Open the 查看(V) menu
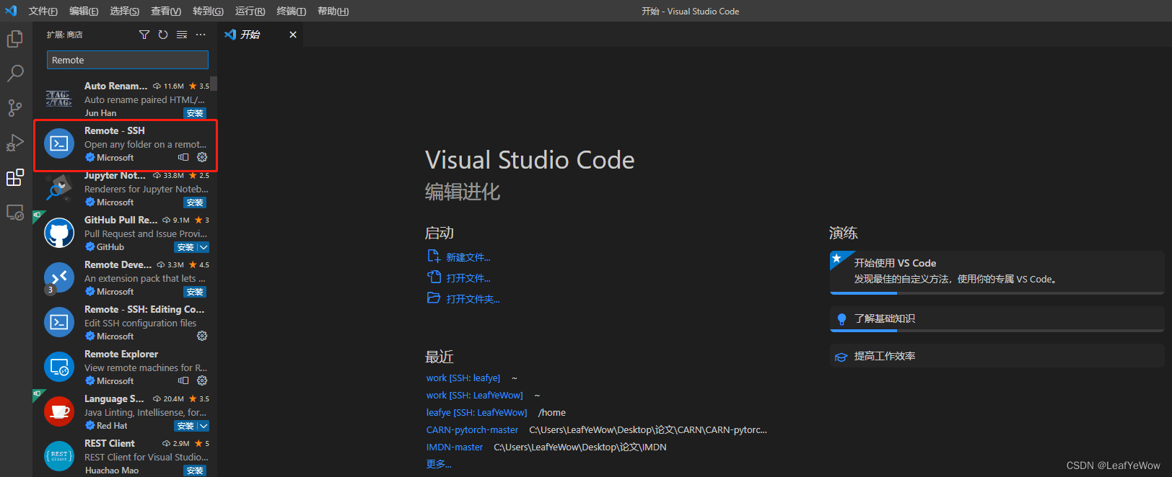1172x477 pixels. 166,11
